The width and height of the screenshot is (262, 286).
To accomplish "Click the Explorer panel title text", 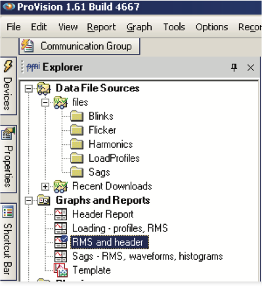I will (x=62, y=67).
